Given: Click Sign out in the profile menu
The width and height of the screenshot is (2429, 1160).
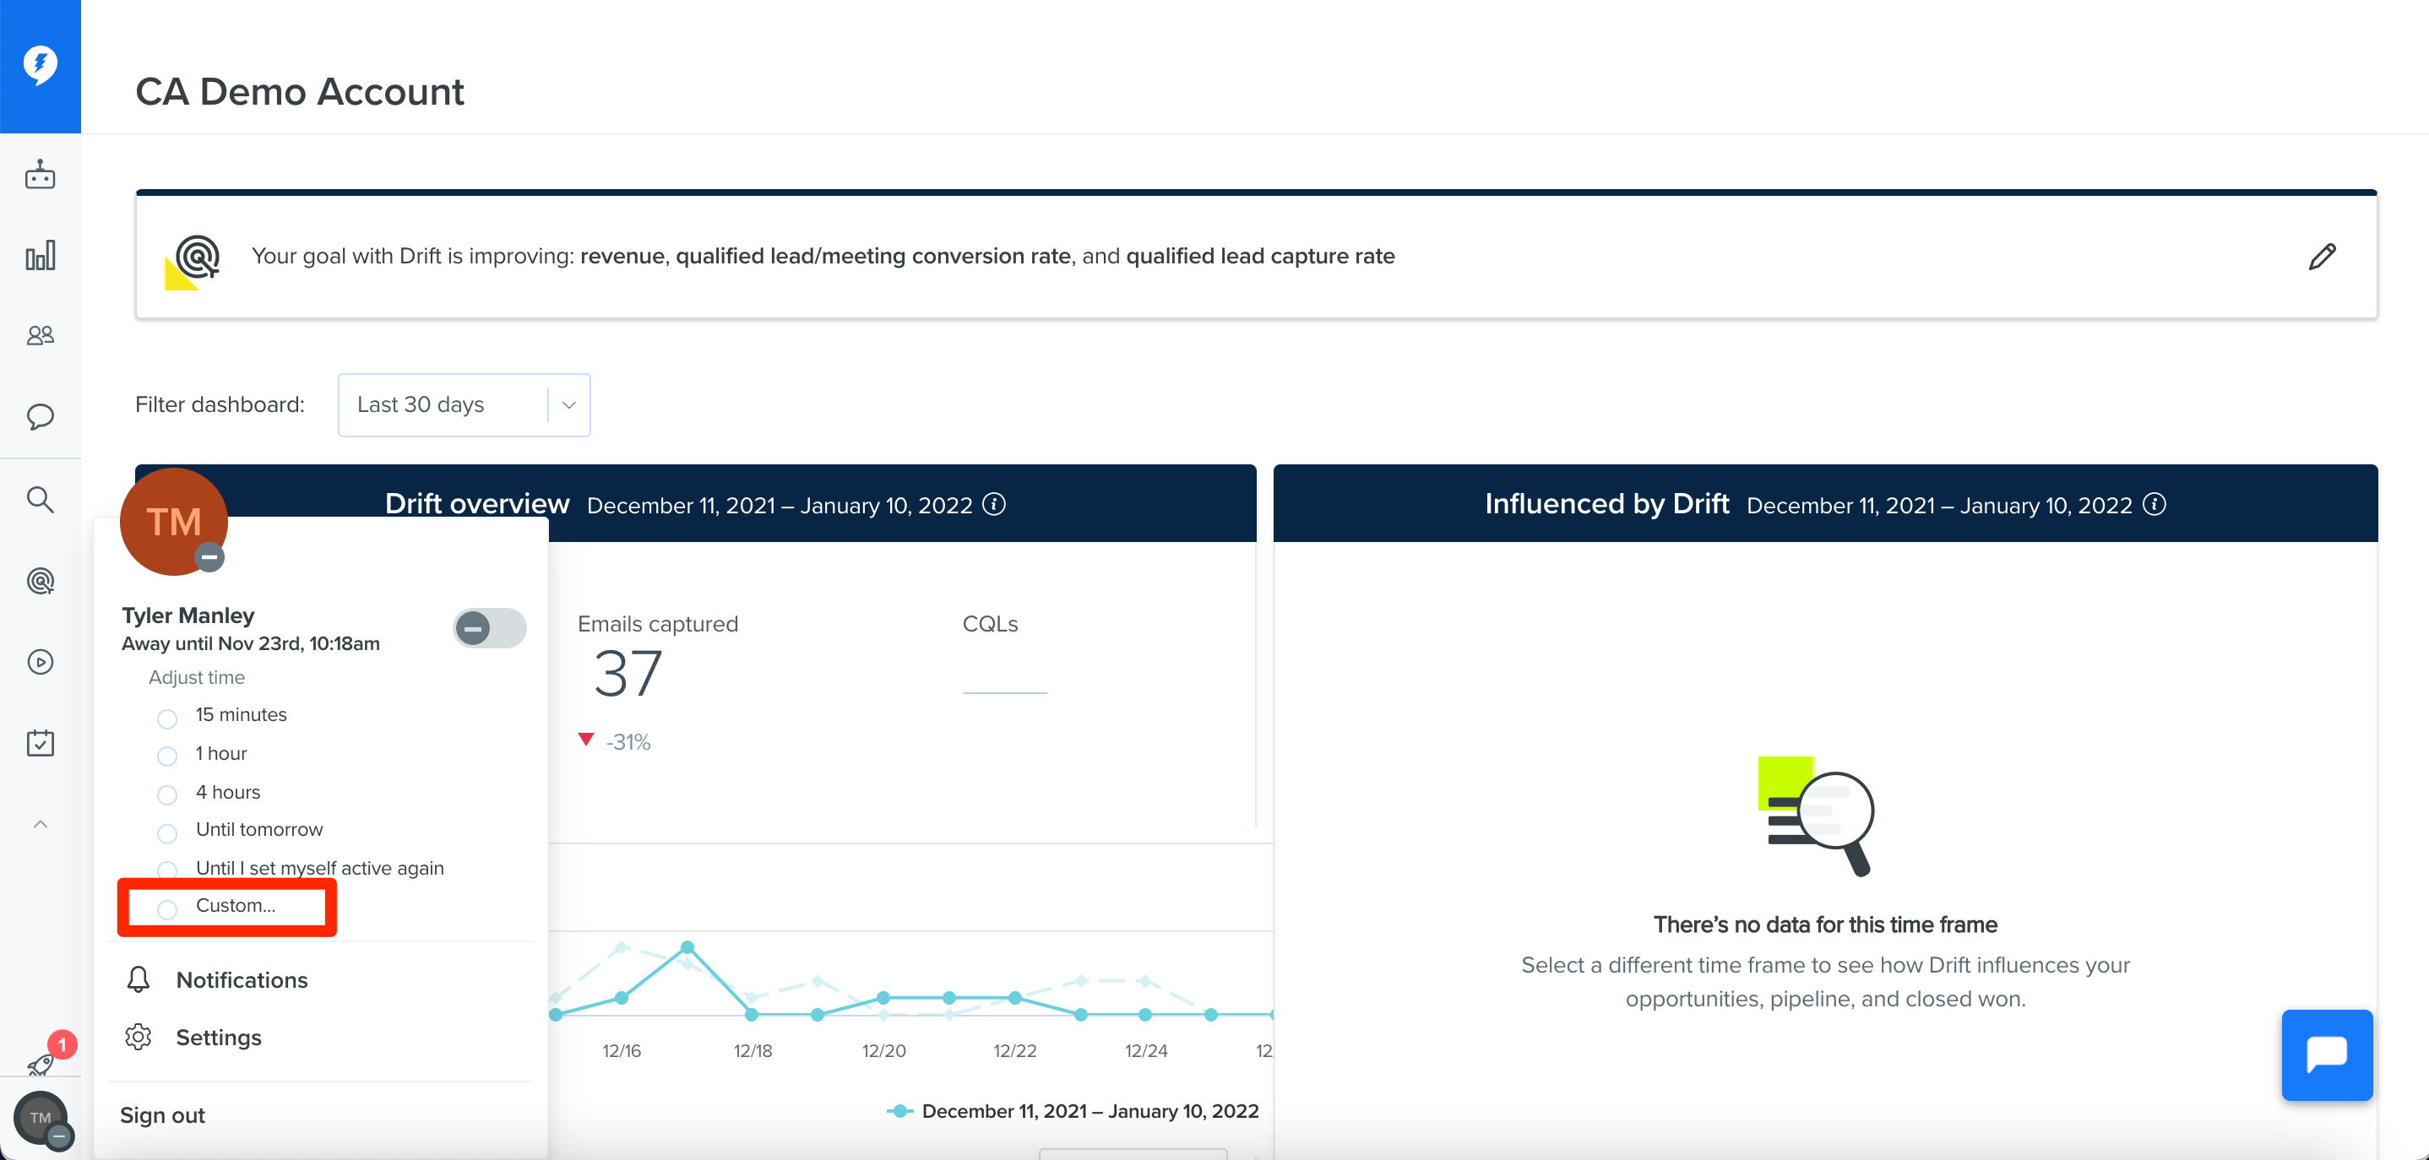Looking at the screenshot, I should 162,1114.
